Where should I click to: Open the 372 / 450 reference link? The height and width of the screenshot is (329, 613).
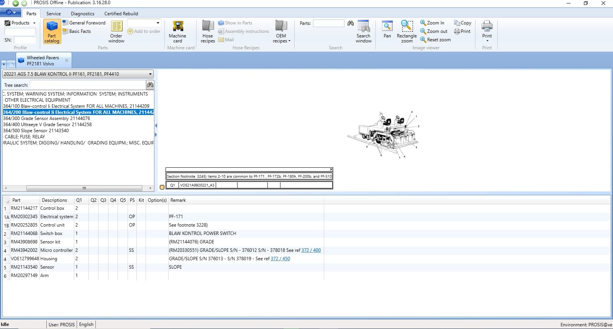click(x=280, y=259)
